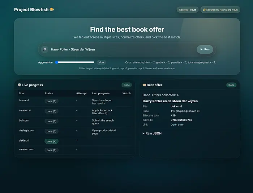Viewport: 253px width, 193px height.
Task: Click the compass icon beside Live progress
Action: (x=20, y=85)
